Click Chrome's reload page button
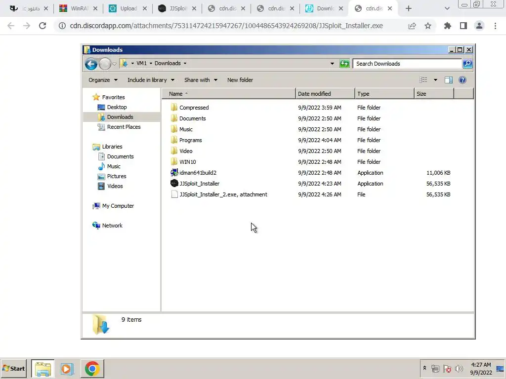The width and height of the screenshot is (506, 379). 42,26
